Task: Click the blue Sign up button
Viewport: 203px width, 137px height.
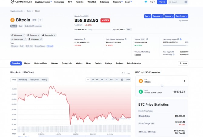Action: click(x=162, y=2)
